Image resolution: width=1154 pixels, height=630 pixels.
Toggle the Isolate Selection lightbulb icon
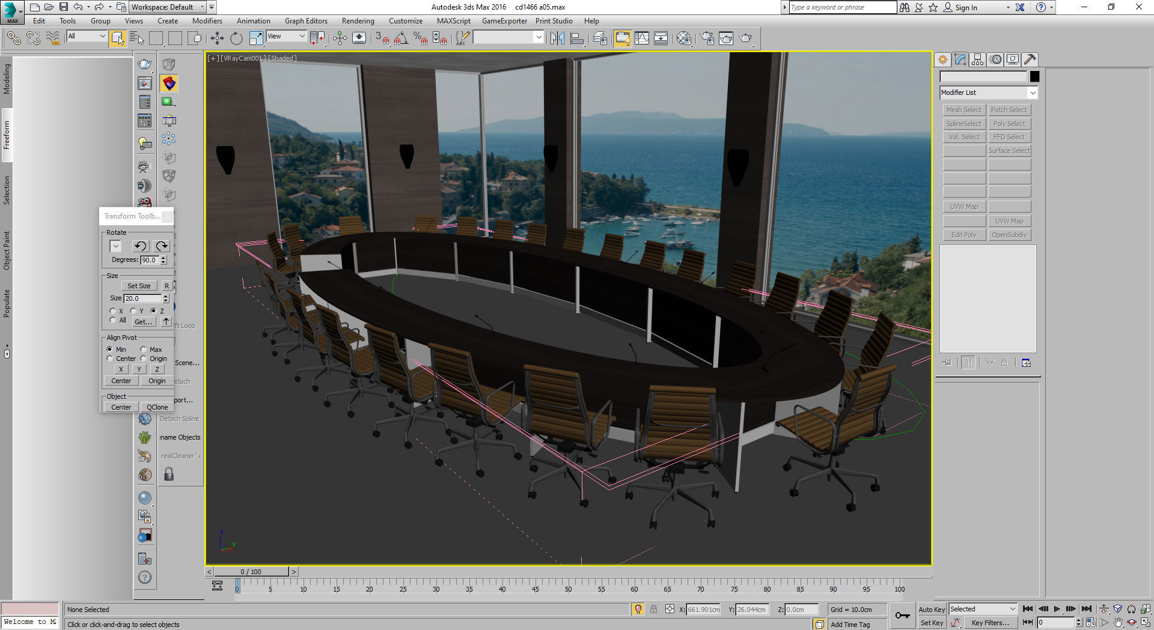pyautogui.click(x=638, y=609)
